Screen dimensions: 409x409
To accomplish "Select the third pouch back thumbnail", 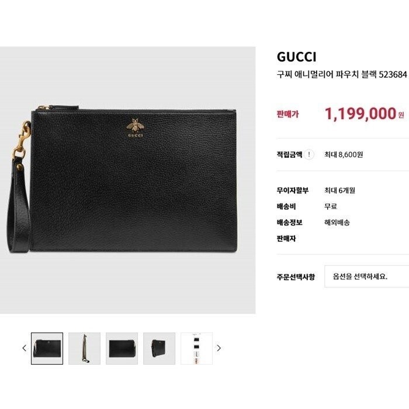I will coord(122,348).
